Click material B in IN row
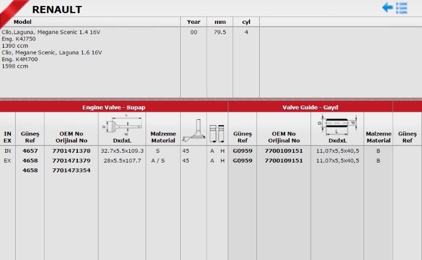Viewport: 422px width, 260px height. [378, 151]
